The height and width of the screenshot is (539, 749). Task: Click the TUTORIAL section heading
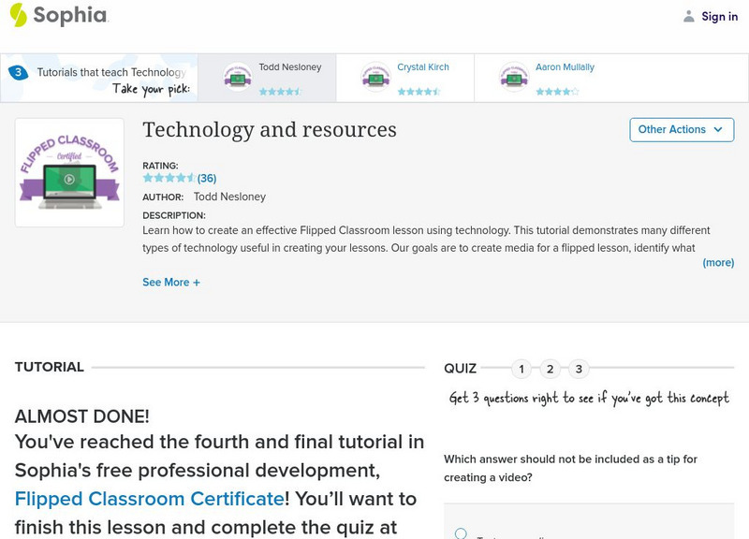[50, 367]
